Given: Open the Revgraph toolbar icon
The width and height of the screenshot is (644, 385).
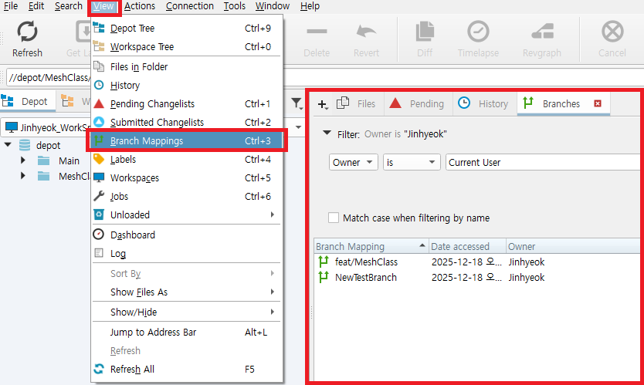Looking at the screenshot, I should pos(542,32).
